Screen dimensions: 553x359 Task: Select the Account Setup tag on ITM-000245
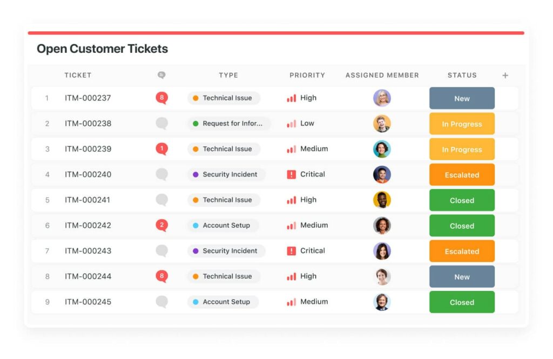pos(223,302)
